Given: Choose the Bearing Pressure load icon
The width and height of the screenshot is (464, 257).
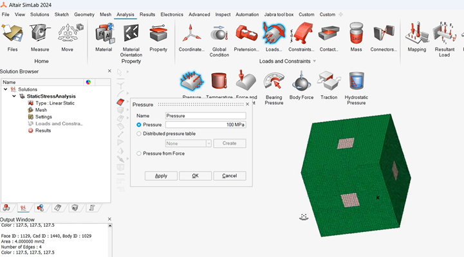Looking at the screenshot, I should [274, 82].
